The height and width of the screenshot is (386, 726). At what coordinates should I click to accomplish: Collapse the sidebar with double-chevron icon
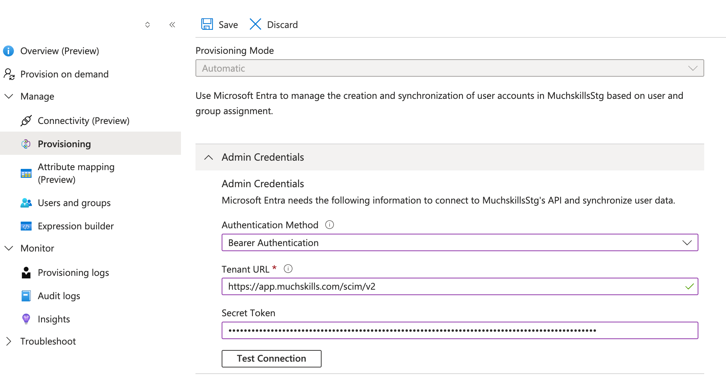click(172, 25)
